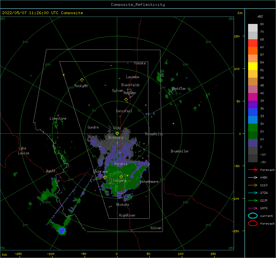The image size is (276, 258).
Task: Choose the green 22JP arrow legend icon
Action: [253, 200]
